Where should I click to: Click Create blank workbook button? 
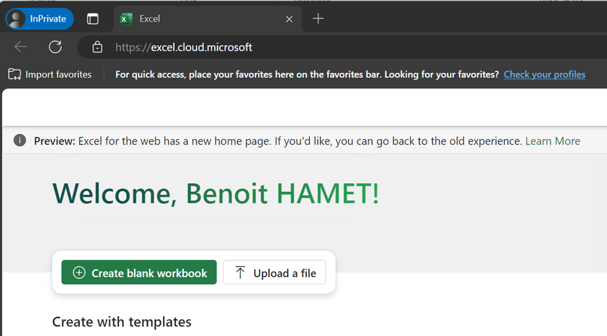139,273
